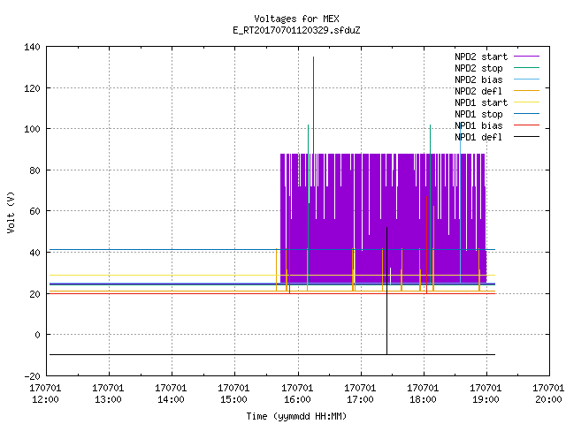Click the 40 y-axis tick label
The height and width of the screenshot is (424, 566).
pos(34,253)
